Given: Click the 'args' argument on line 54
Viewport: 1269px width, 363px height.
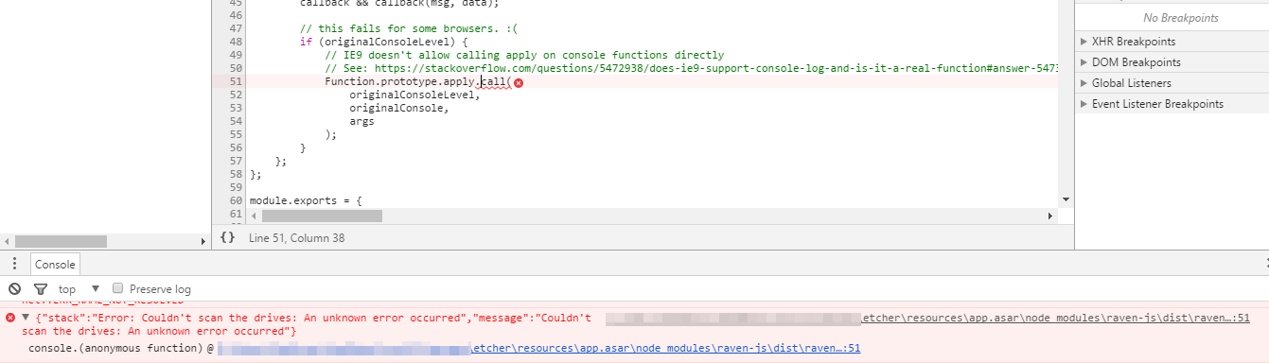Looking at the screenshot, I should pos(361,121).
